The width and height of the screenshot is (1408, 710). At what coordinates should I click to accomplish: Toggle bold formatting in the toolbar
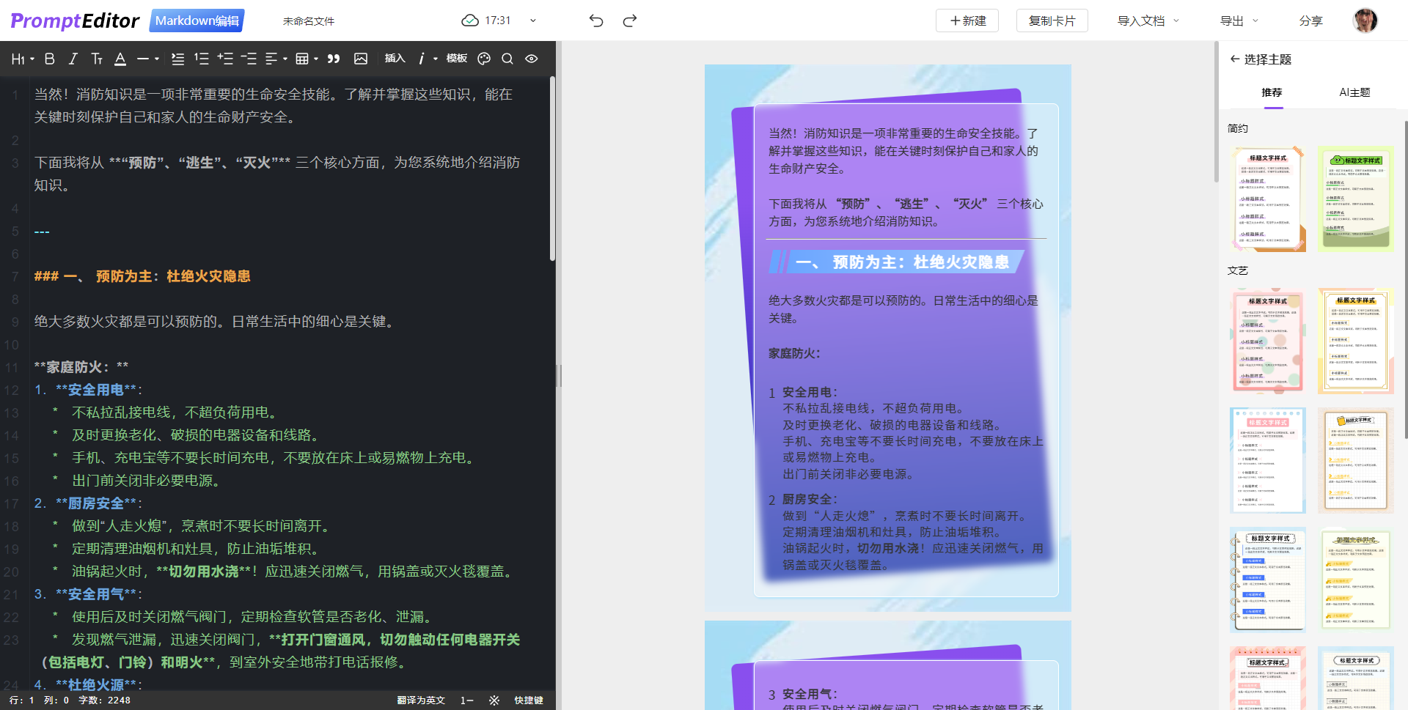[50, 59]
